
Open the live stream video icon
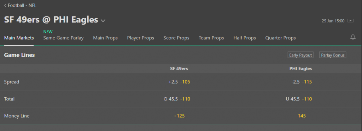(x=350, y=21)
